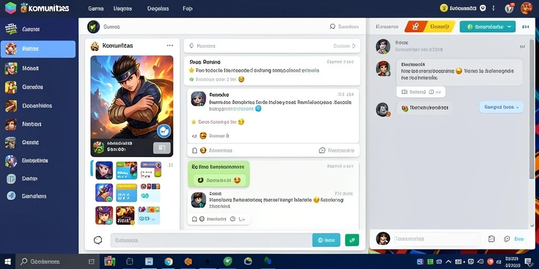Click the Banantans sidebar fan icon
The image size is (539, 269).
(x=11, y=196)
